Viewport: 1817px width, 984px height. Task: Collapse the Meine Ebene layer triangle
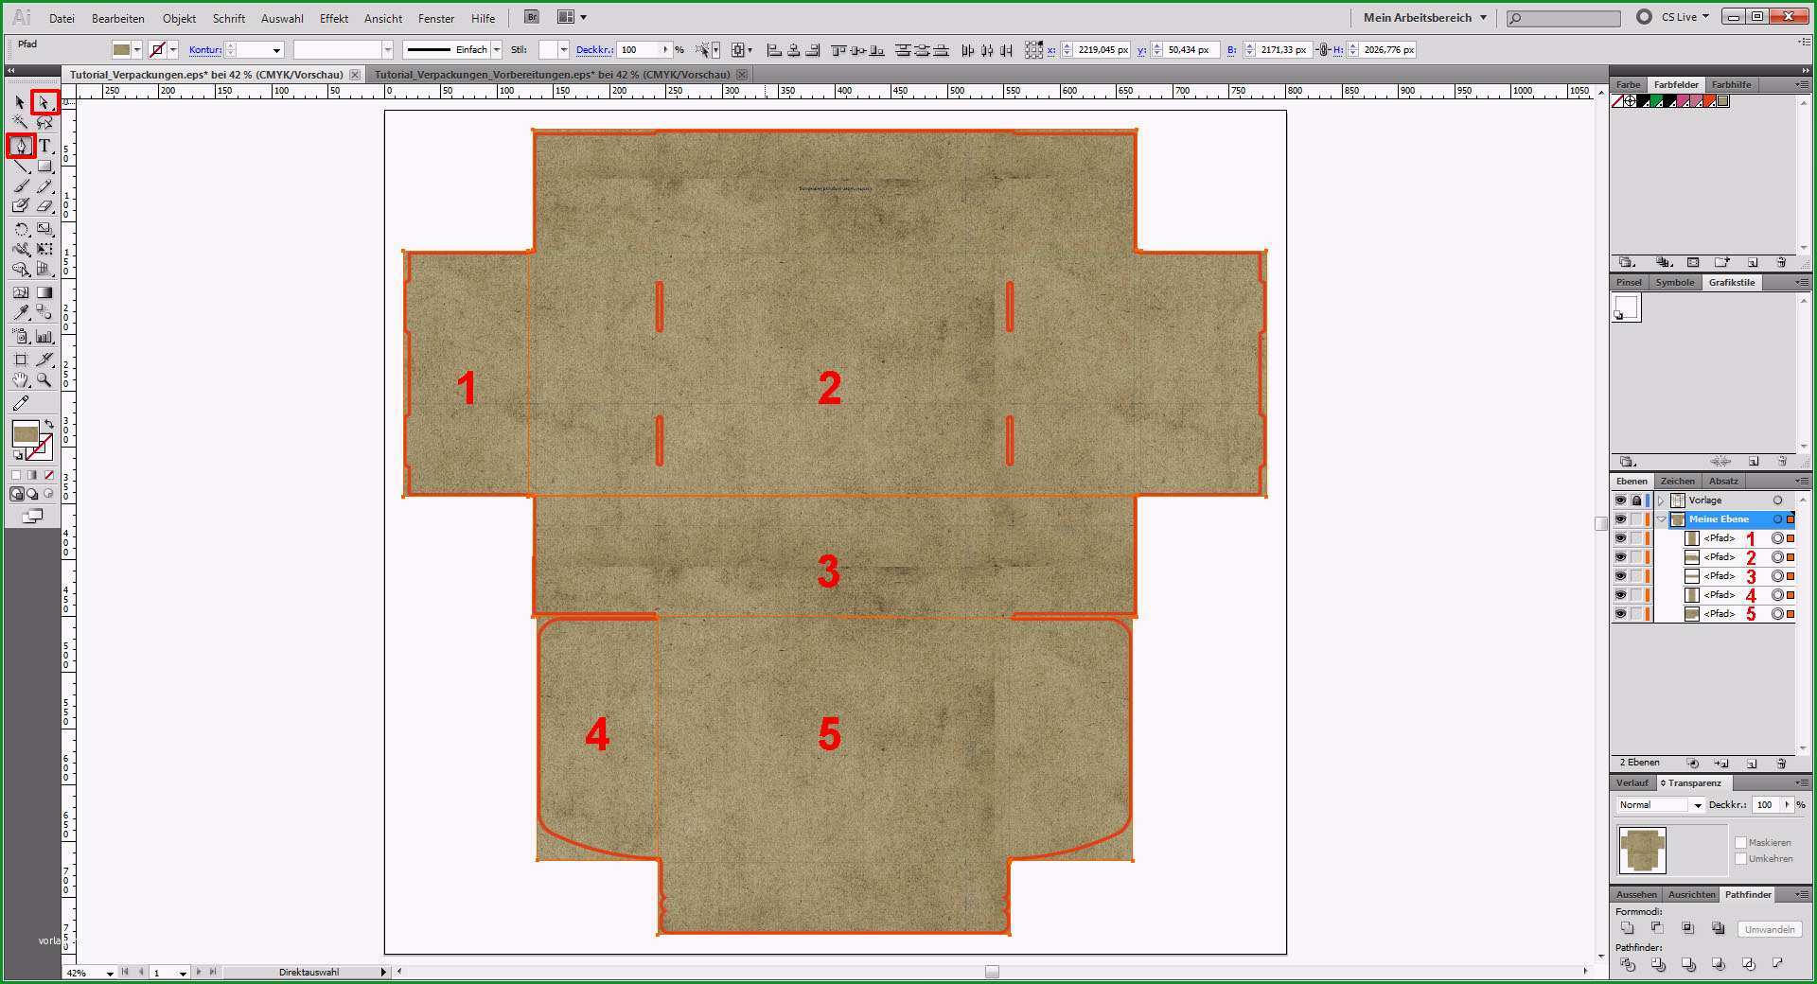pyautogui.click(x=1661, y=519)
